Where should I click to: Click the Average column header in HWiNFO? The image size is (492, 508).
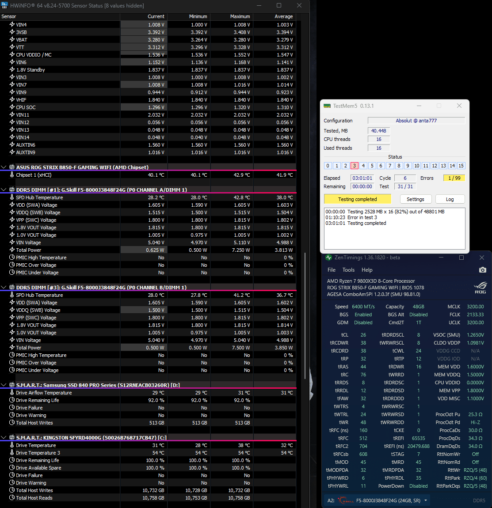(275, 16)
